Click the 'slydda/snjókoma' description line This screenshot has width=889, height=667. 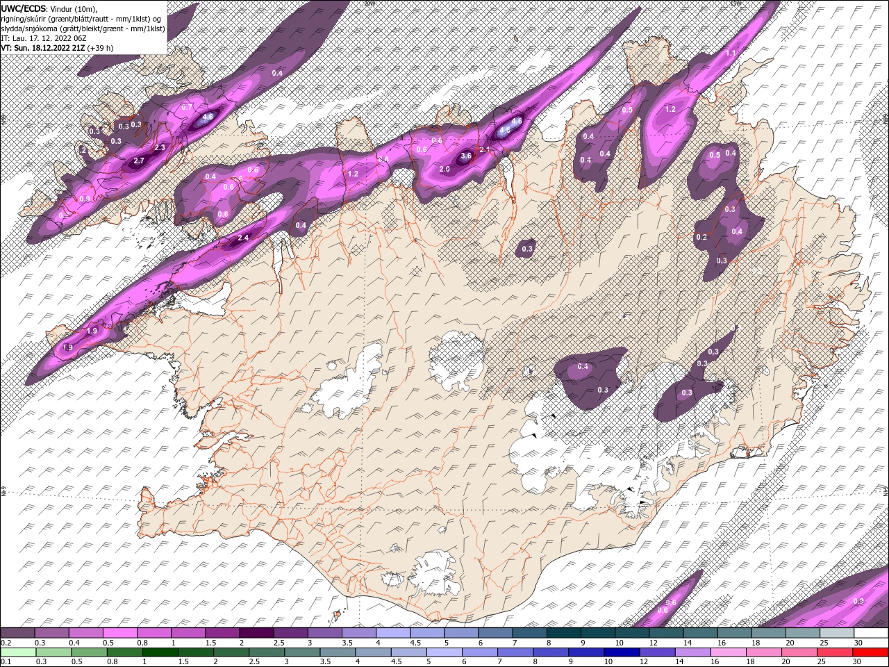pos(83,28)
